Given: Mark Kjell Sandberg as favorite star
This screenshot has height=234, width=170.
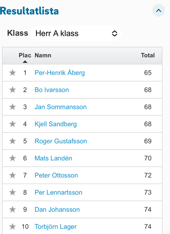Looking at the screenshot, I should click(13, 124).
